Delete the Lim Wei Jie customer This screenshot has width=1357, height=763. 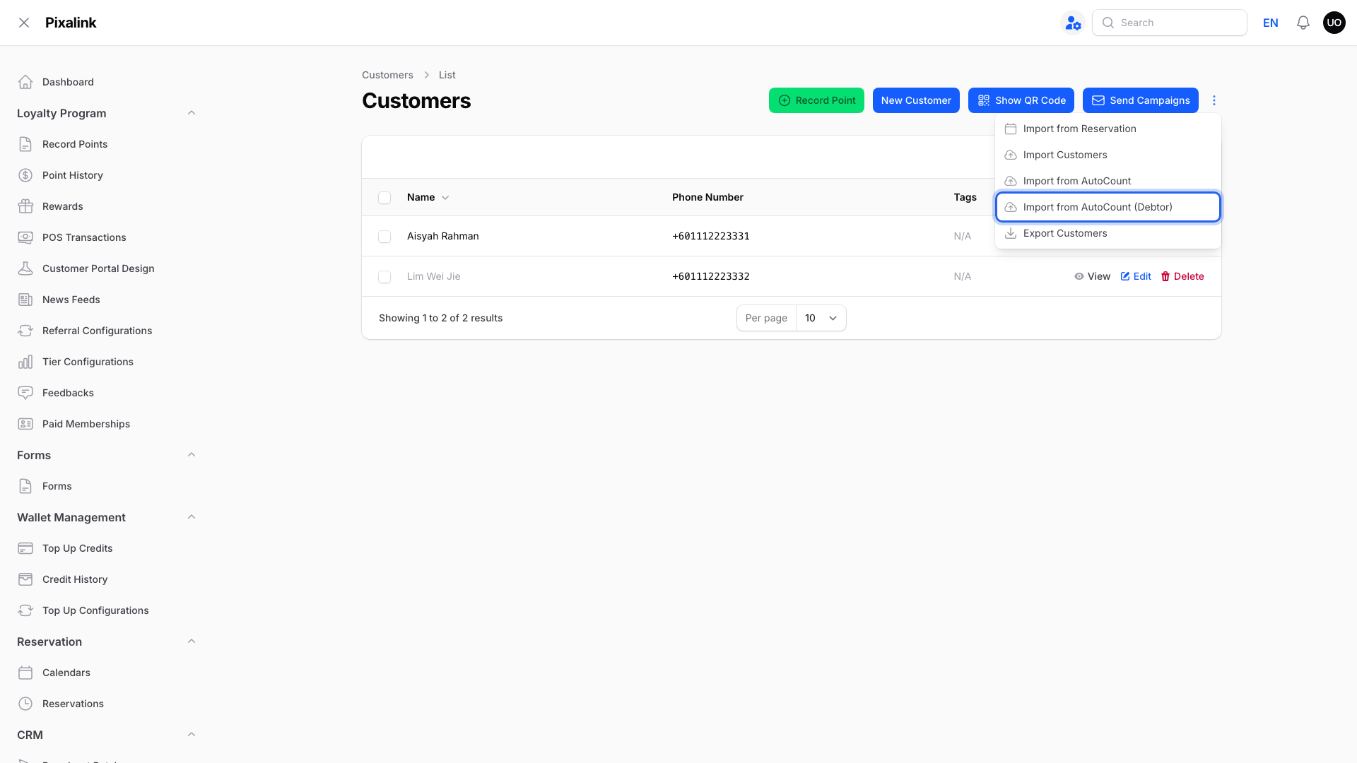1182,276
